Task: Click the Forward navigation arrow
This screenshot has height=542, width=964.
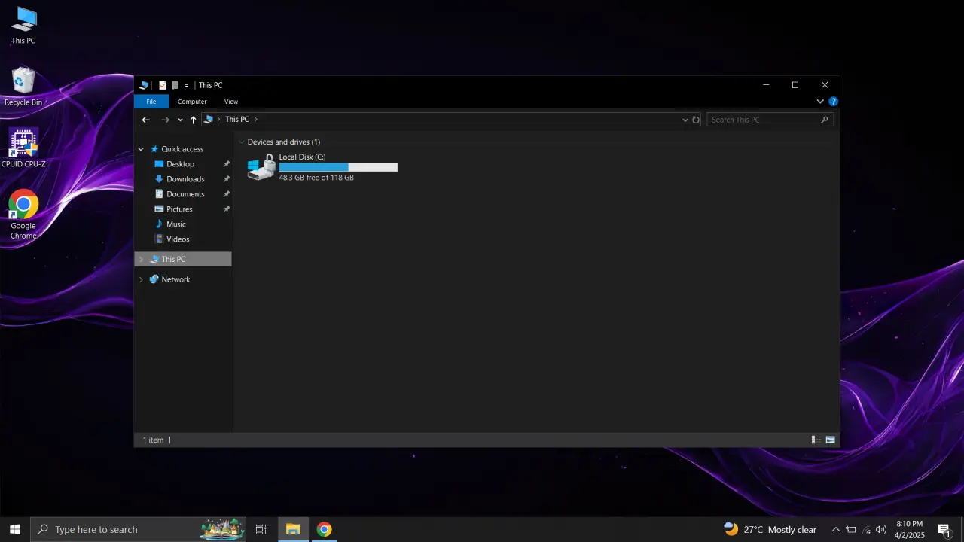Action: [165, 120]
